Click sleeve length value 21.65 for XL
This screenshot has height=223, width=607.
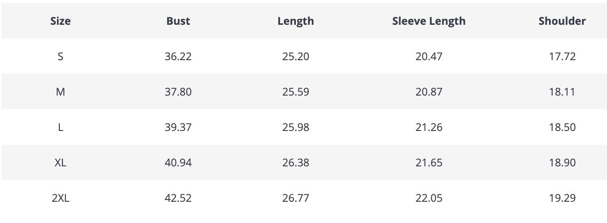[x=429, y=163]
